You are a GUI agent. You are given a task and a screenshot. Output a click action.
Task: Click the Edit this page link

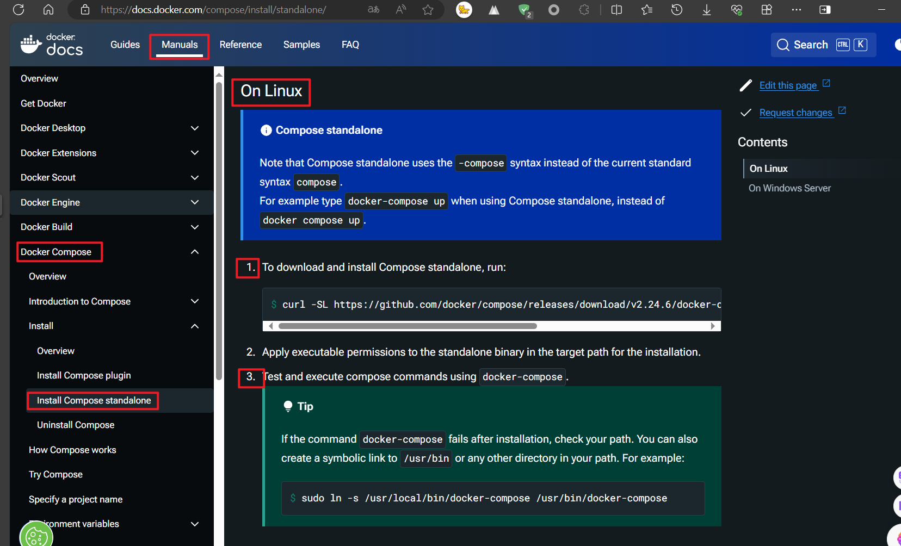point(788,85)
